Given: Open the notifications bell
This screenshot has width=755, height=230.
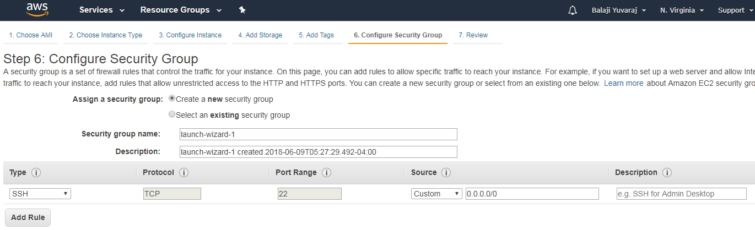Looking at the screenshot, I should coord(573,10).
